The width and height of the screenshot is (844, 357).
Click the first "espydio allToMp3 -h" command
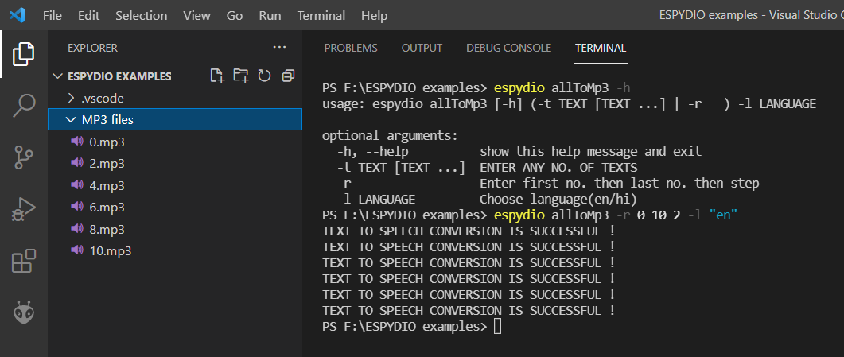pos(562,87)
